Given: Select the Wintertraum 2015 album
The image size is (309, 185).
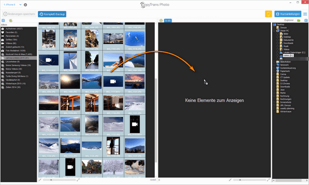Looking at the screenshot, I should tap(19, 84).
